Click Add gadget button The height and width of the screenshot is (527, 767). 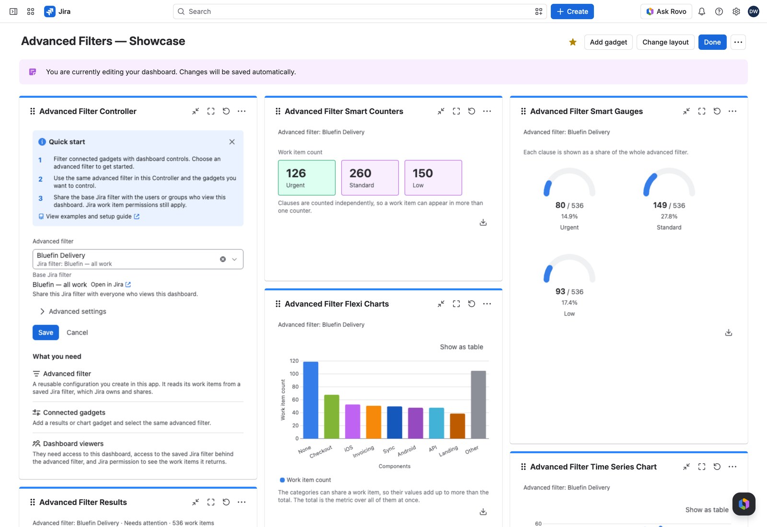click(608, 42)
